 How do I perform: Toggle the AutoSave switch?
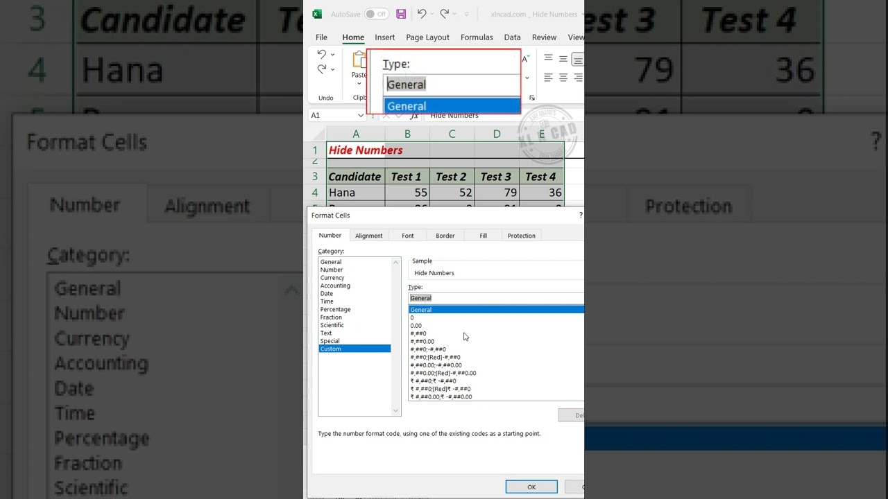coord(377,14)
